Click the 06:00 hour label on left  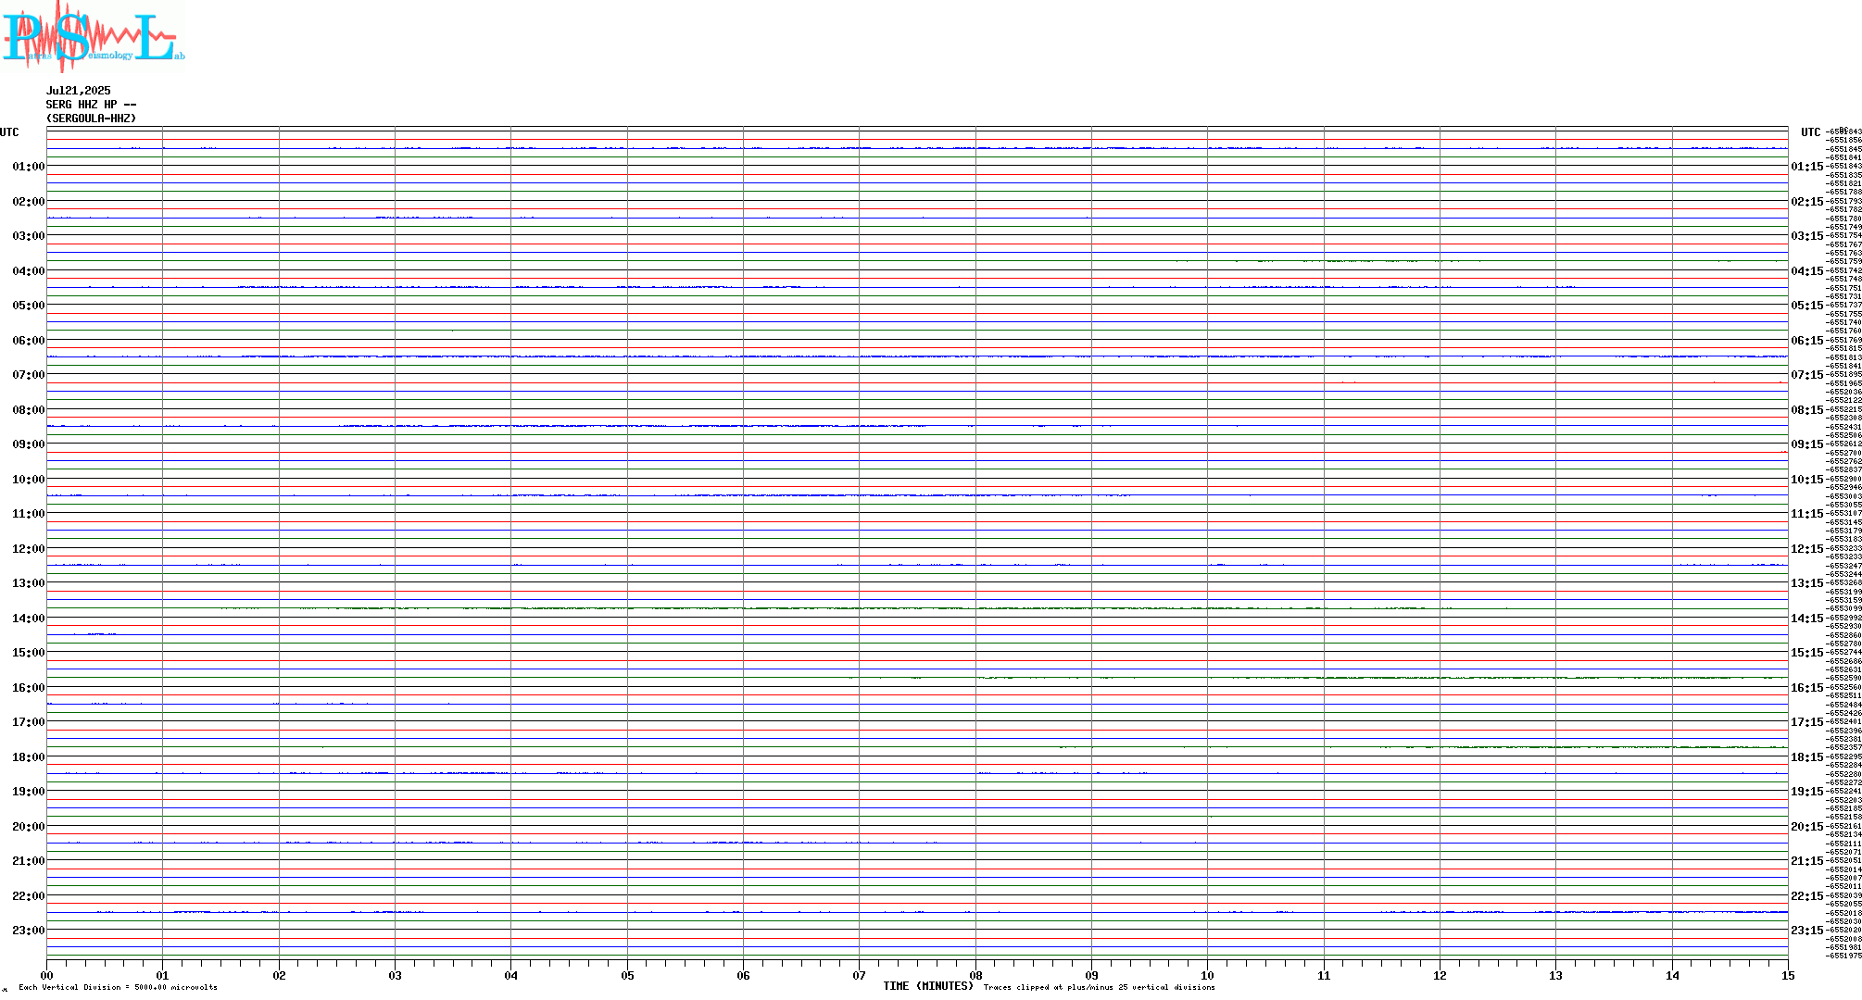pos(29,341)
